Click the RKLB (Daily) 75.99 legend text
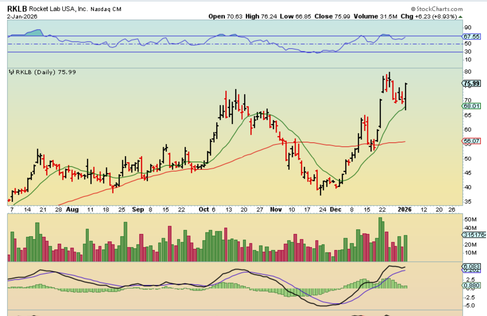The width and height of the screenshot is (487, 316). point(46,72)
